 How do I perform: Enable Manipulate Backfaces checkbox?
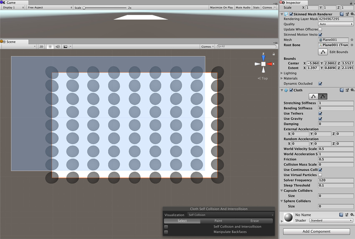click(166, 232)
